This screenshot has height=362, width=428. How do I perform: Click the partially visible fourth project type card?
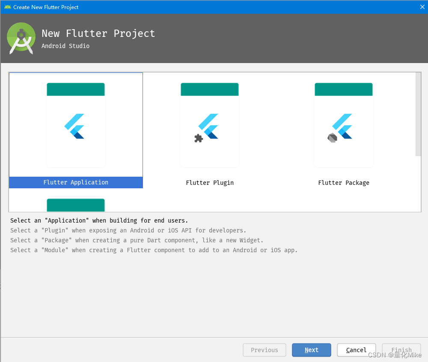pos(76,205)
